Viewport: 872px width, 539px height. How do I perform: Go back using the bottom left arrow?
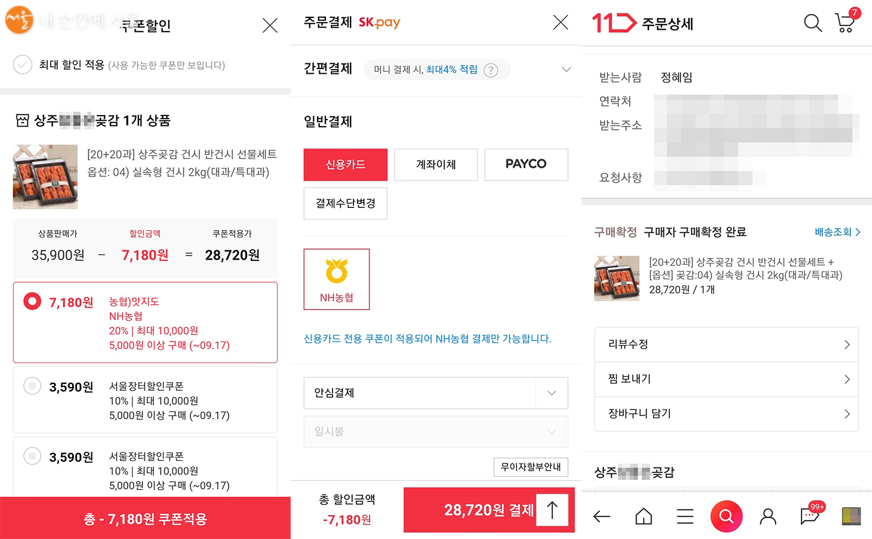[602, 516]
